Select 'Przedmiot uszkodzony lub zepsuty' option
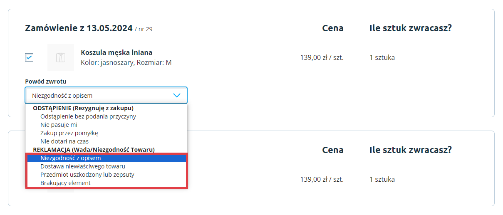This screenshot has width=503, height=215. 87,175
